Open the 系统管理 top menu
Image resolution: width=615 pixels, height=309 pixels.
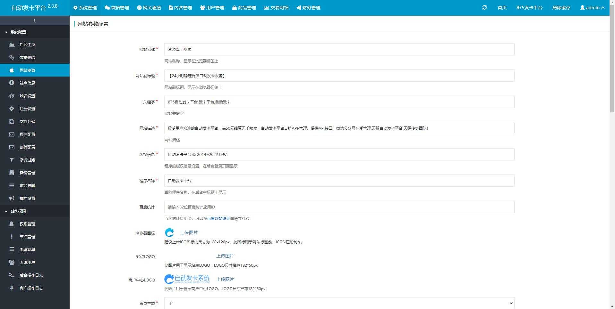[85, 7]
